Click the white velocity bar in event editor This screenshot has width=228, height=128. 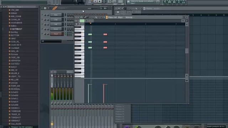coord(88,94)
